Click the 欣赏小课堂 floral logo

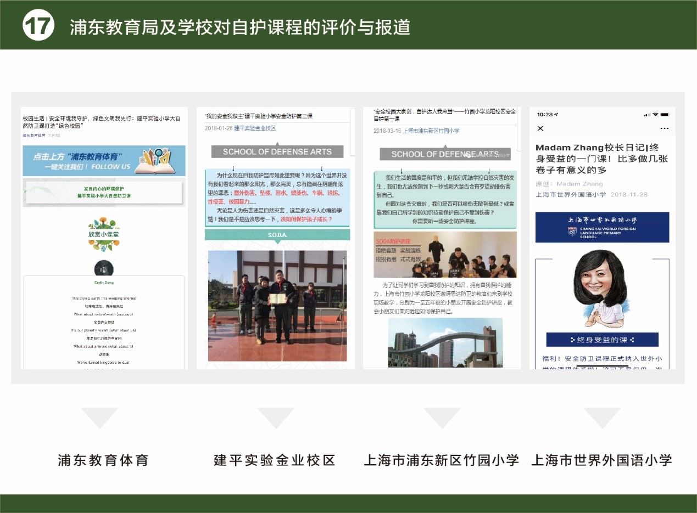[x=103, y=234]
